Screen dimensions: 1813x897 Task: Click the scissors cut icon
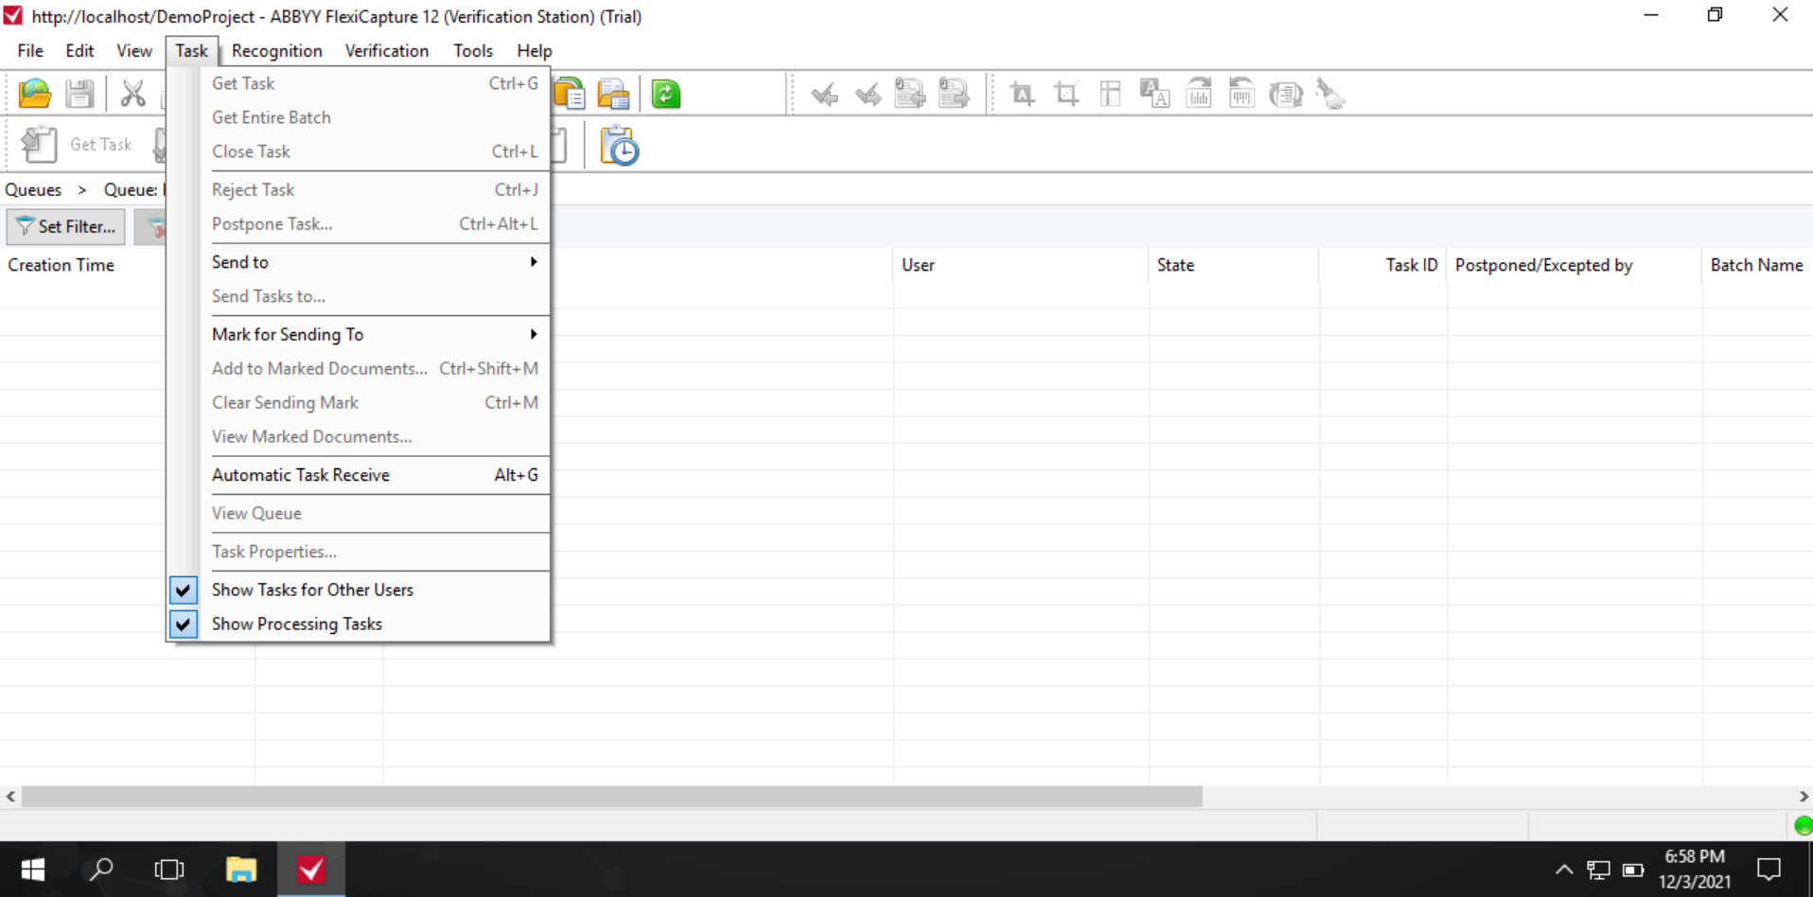click(132, 94)
